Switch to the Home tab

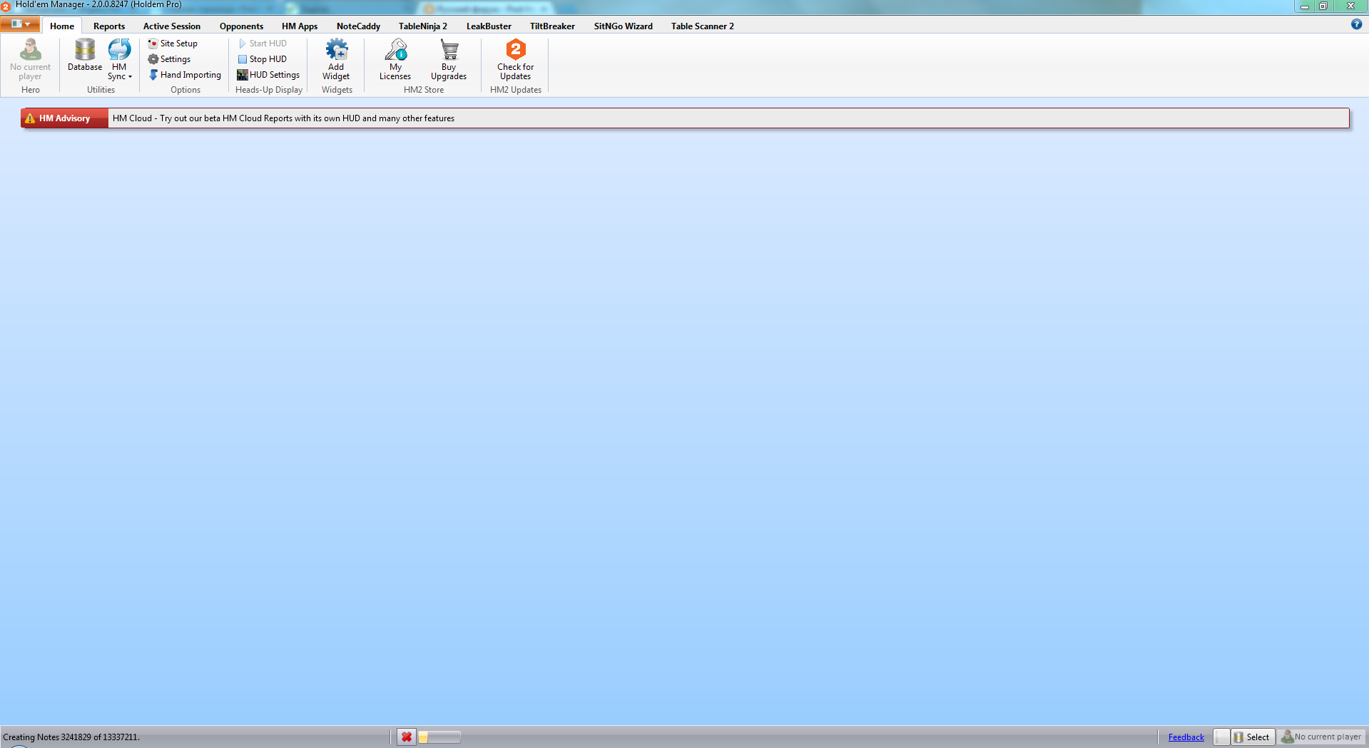point(62,26)
